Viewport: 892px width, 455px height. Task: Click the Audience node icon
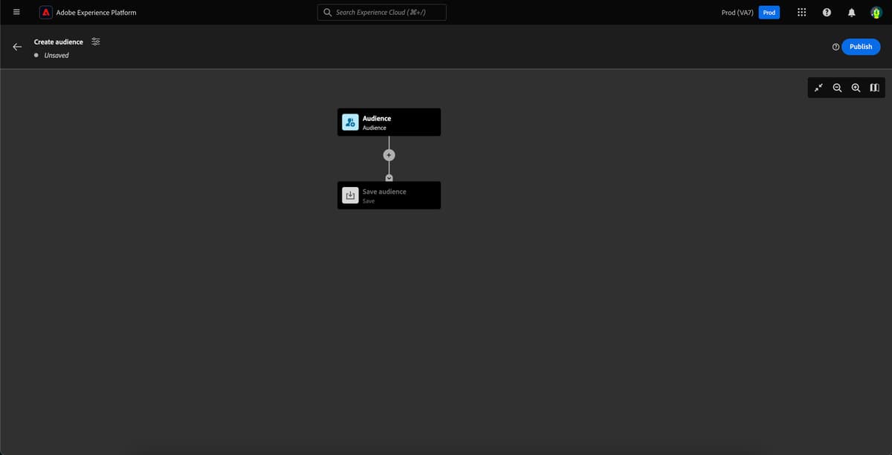click(x=350, y=122)
